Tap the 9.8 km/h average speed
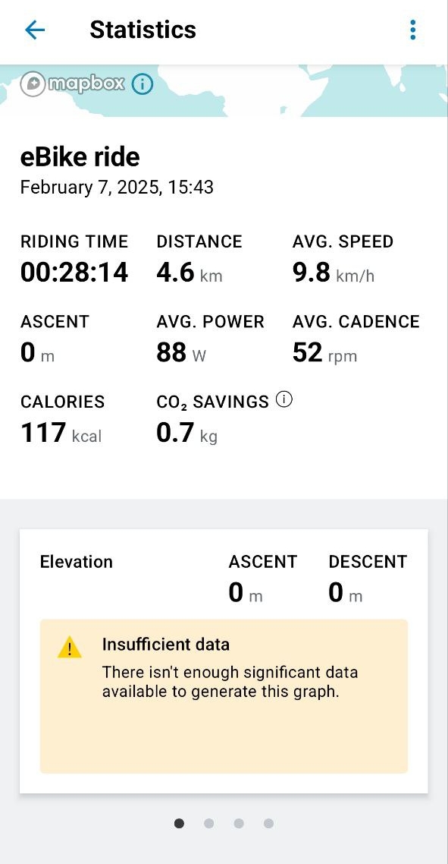 334,273
